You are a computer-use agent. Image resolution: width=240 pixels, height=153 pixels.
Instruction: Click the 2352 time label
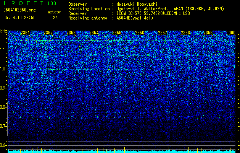48,33
